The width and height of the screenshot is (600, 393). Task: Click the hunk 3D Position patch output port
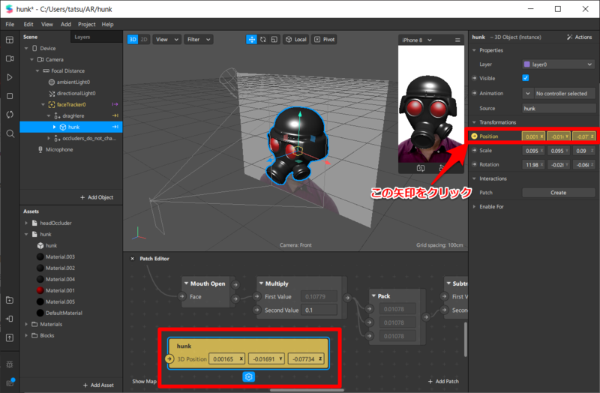(169, 359)
